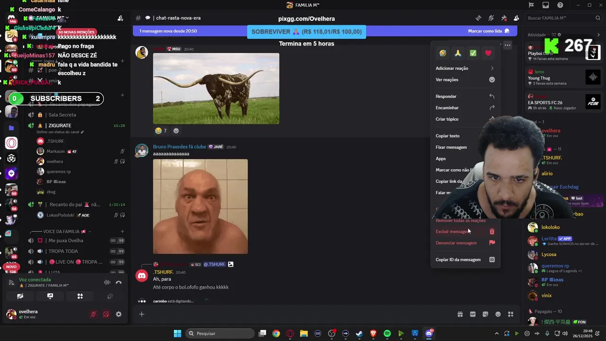This screenshot has width=606, height=341.
Task: Click the Buscar FAMILIA M search field
Action: click(563, 18)
